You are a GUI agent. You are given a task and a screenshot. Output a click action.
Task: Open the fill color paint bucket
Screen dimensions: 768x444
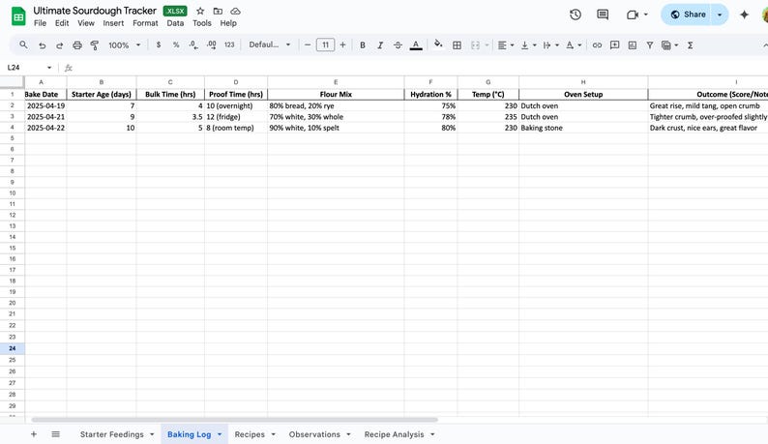(438, 44)
